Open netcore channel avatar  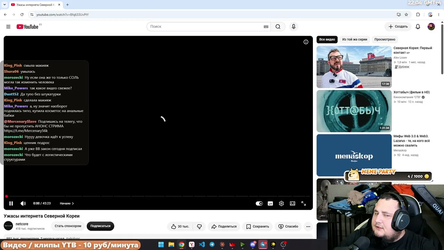click(8, 226)
